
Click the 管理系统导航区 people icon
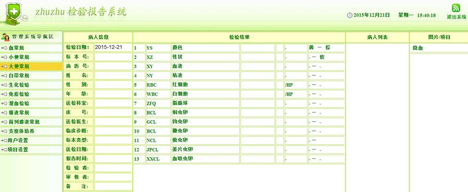pos(5,37)
